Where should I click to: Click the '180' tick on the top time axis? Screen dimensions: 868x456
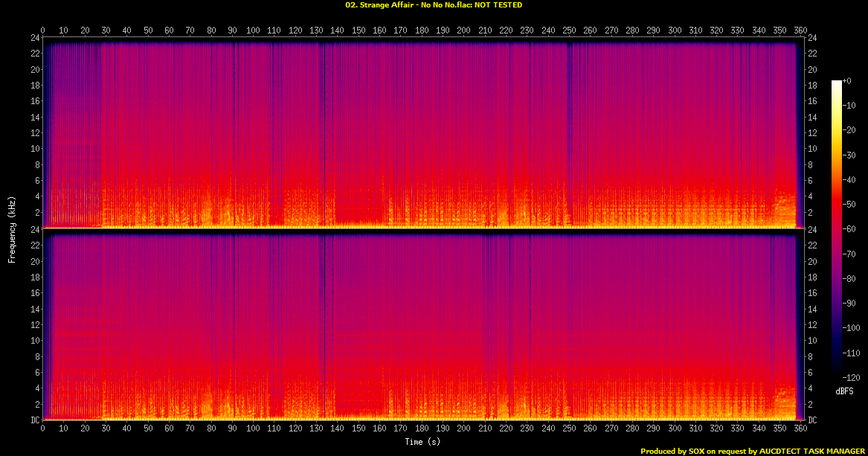point(422,30)
